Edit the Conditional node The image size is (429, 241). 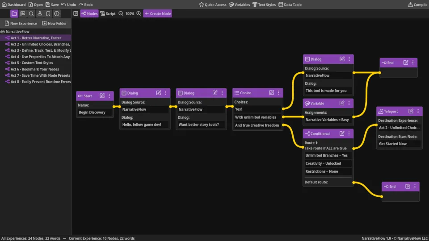point(342,133)
